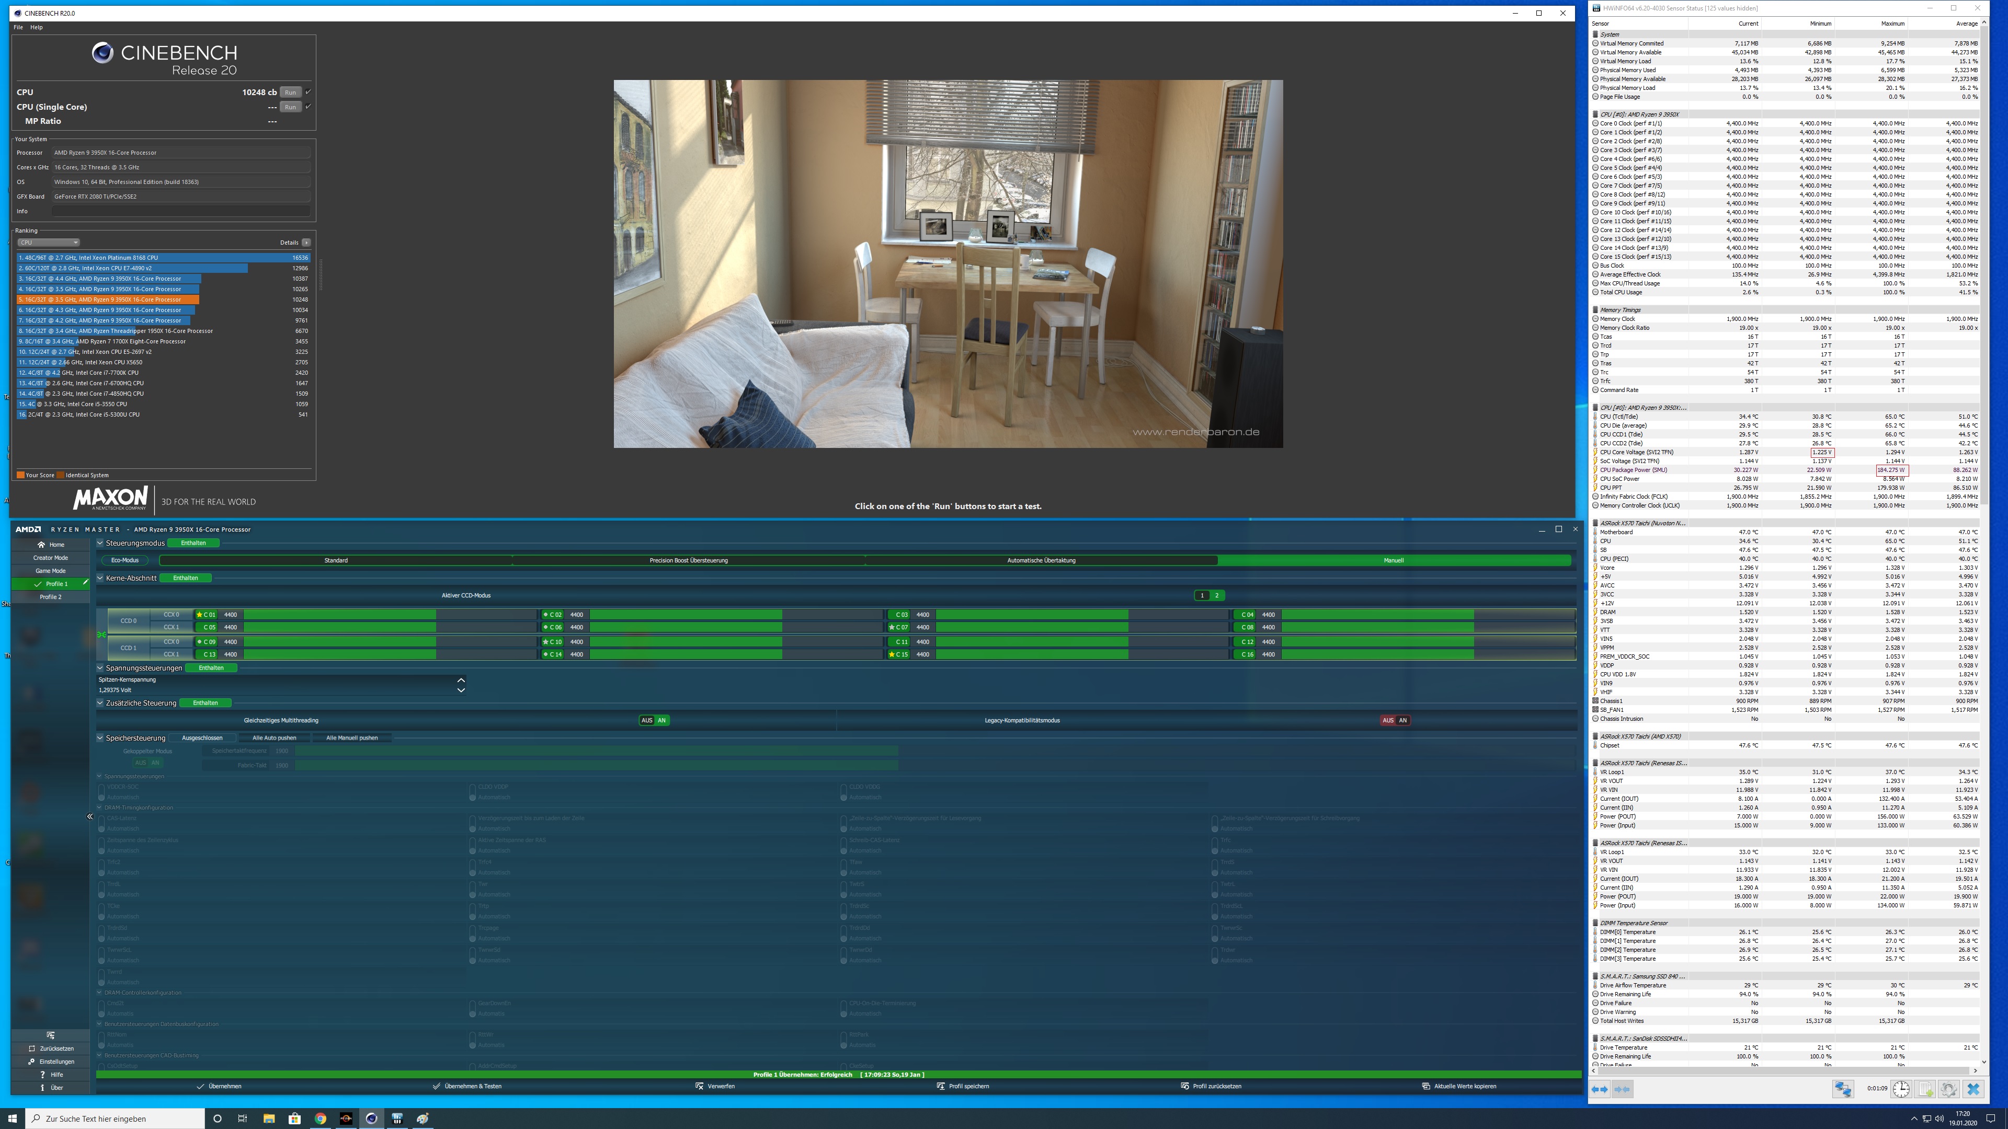The height and width of the screenshot is (1129, 2008).
Task: Open Paint icon in the Windows taskbar
Action: tap(423, 1118)
